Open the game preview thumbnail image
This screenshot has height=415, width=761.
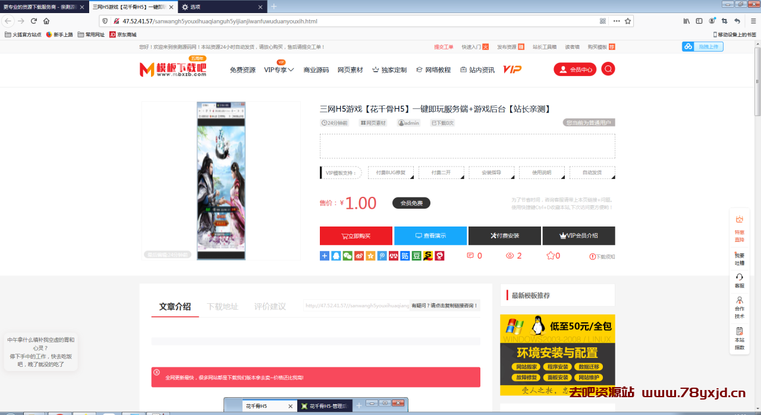click(221, 181)
